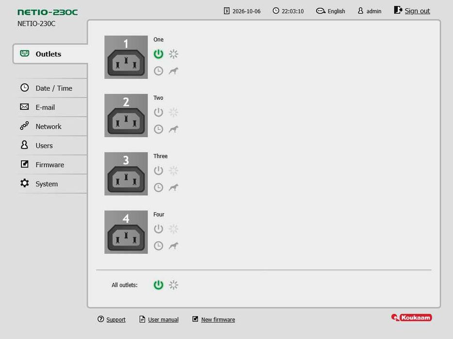Open scheduler clock icon for outlet Three
Image resolution: width=453 pixels, height=339 pixels.
pyautogui.click(x=158, y=187)
